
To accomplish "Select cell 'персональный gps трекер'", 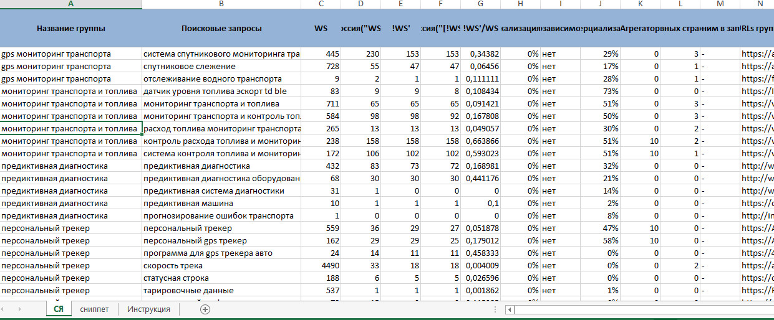I will click(221, 241).
